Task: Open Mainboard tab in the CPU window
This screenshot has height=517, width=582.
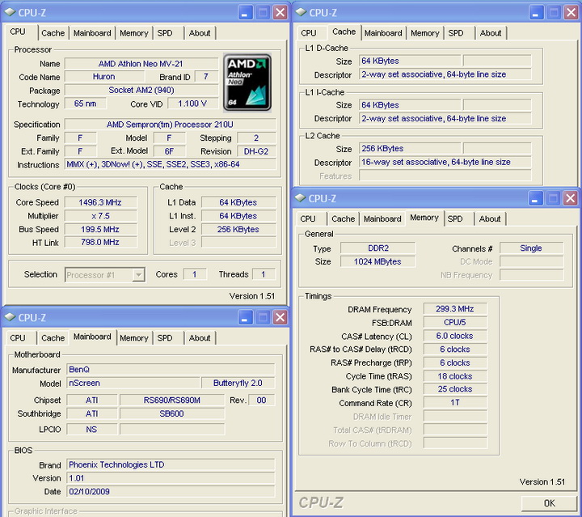Action: 92,33
